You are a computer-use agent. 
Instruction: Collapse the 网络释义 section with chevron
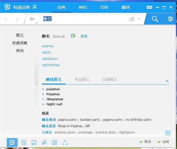[x=167, y=81]
